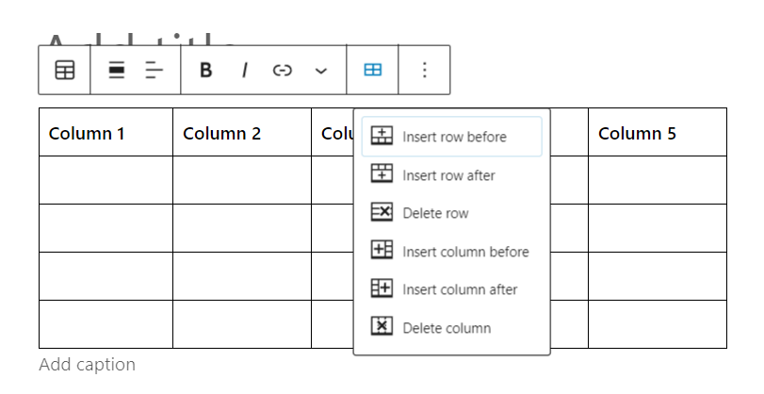Click the Column 1 header cell

[x=106, y=133]
